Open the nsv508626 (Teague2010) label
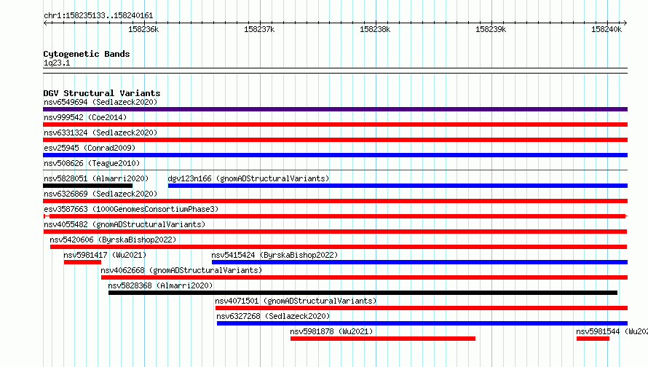 [x=92, y=163]
